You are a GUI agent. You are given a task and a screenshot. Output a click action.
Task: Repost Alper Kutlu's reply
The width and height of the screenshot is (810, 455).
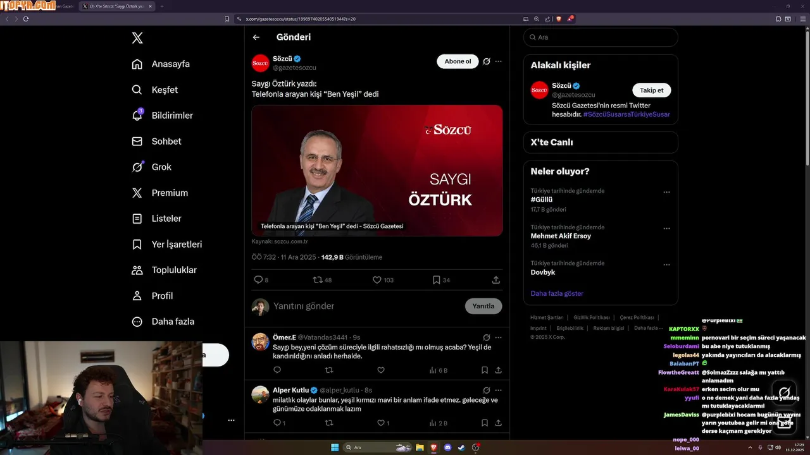[329, 423]
